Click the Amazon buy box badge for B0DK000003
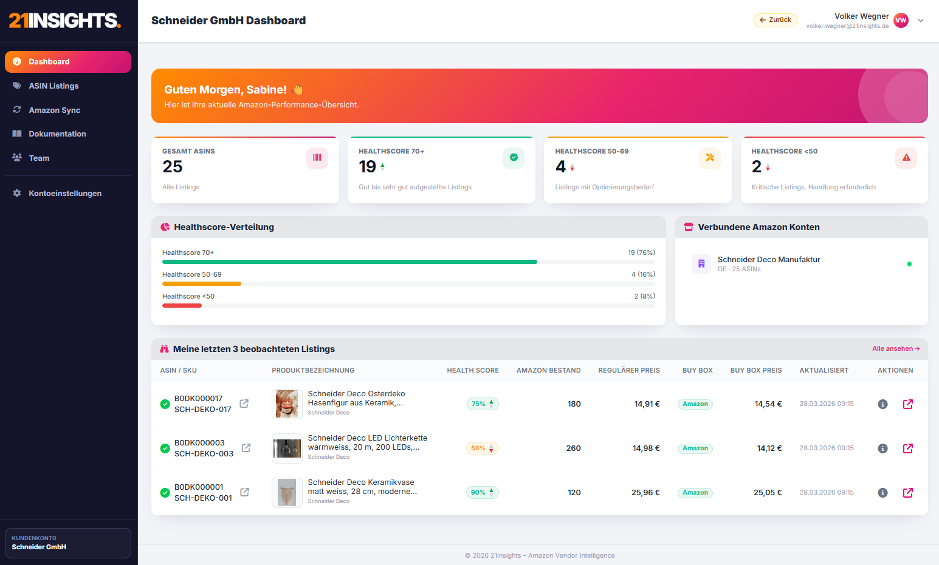The width and height of the screenshot is (939, 565). 695,448
